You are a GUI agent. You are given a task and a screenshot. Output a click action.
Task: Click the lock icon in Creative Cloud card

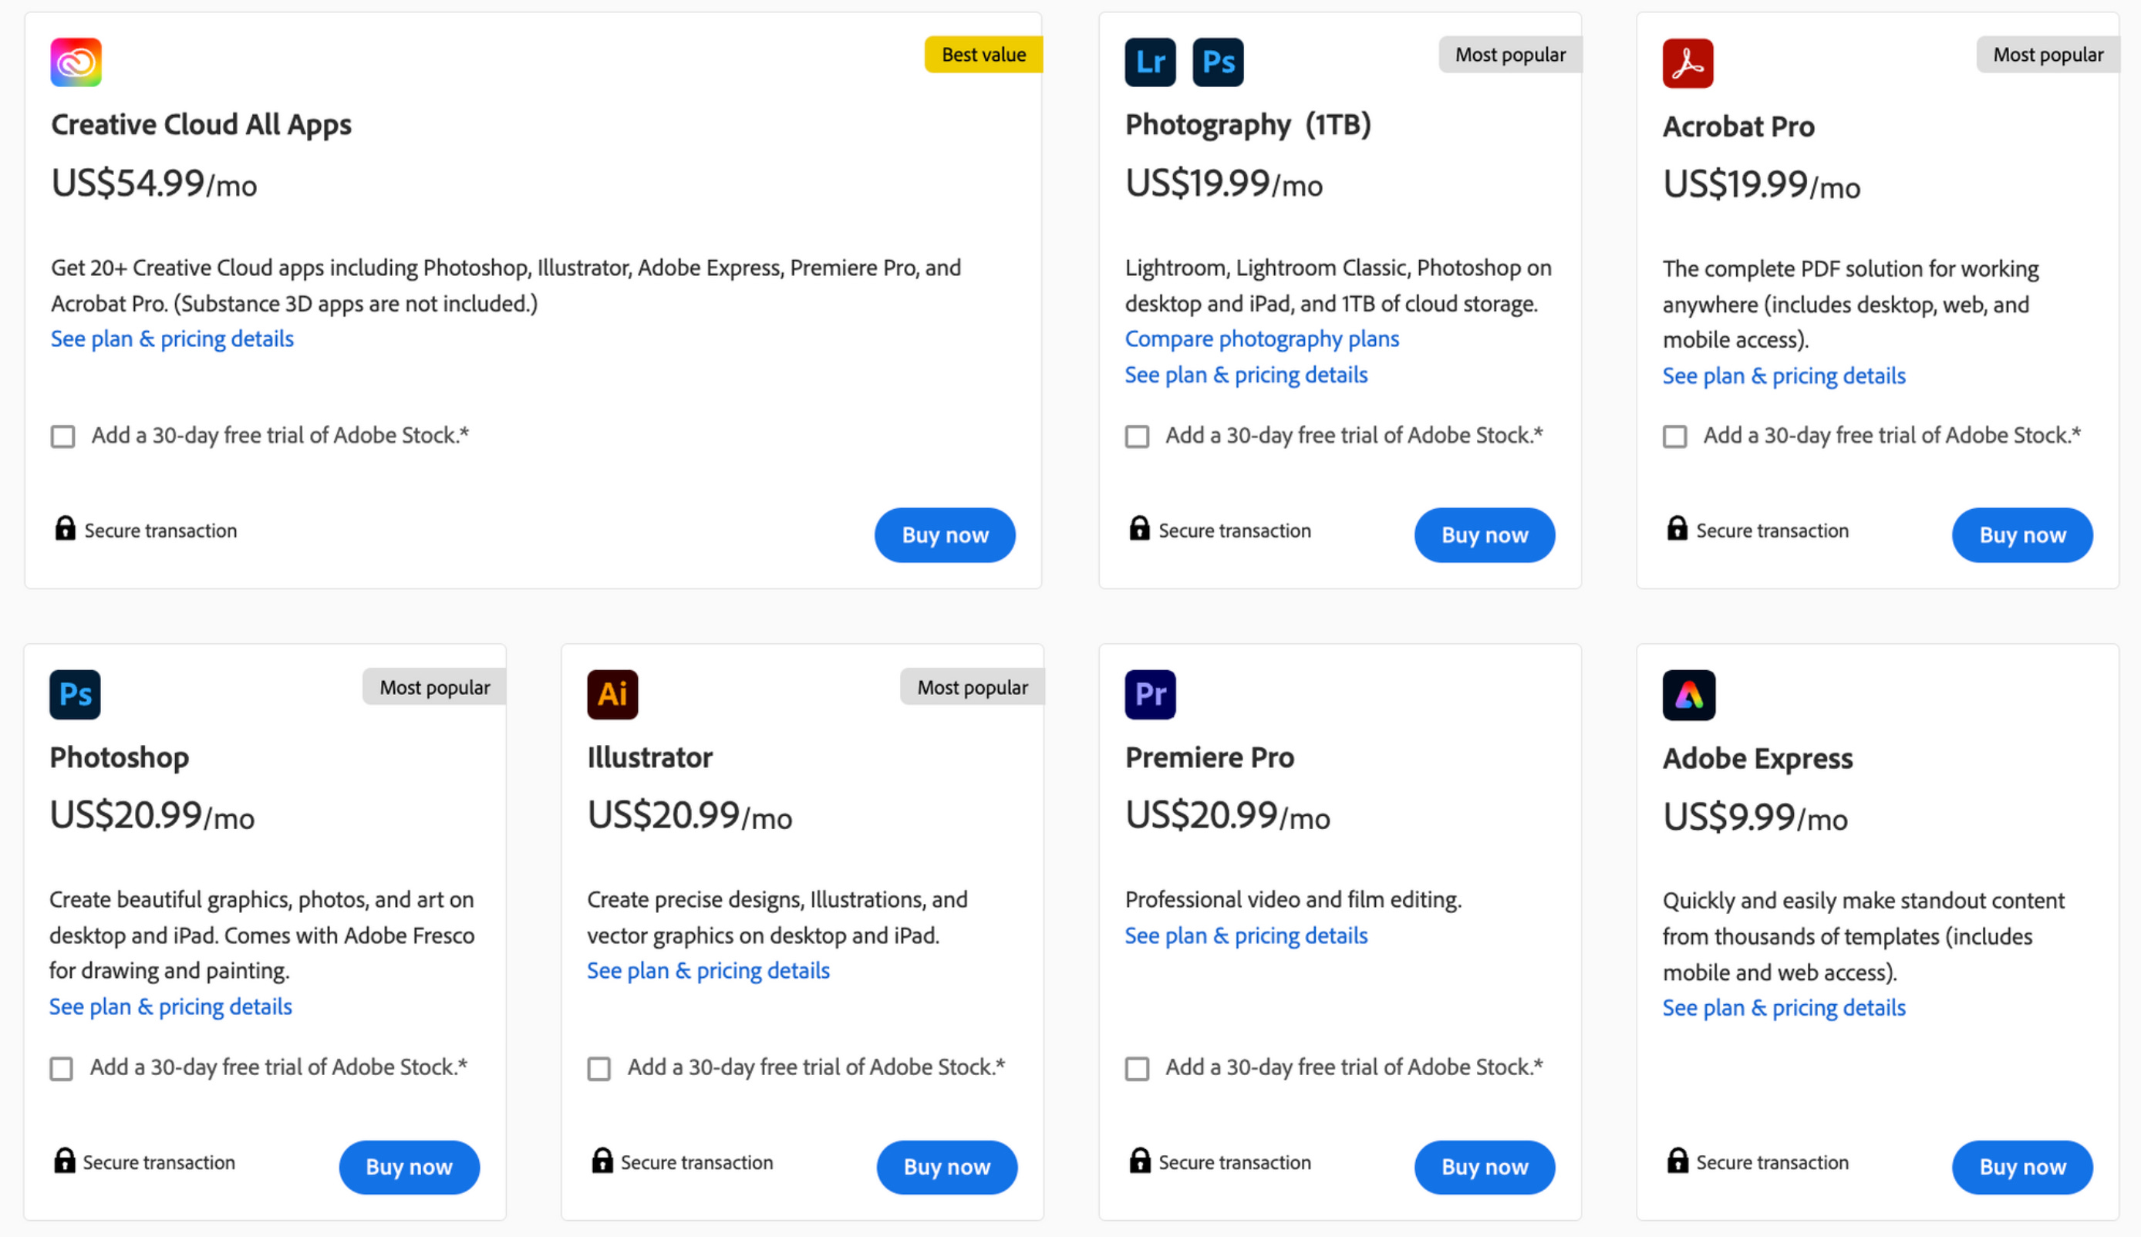point(65,528)
